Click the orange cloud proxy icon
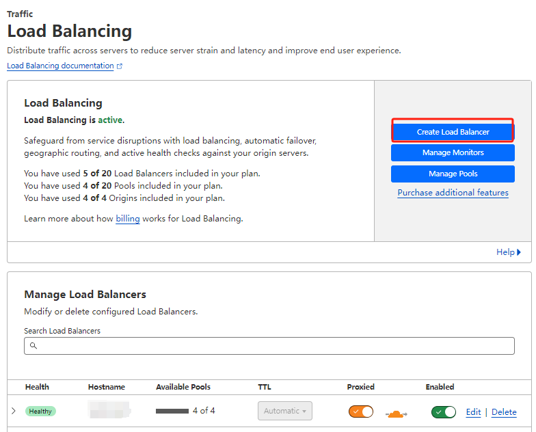 click(396, 413)
